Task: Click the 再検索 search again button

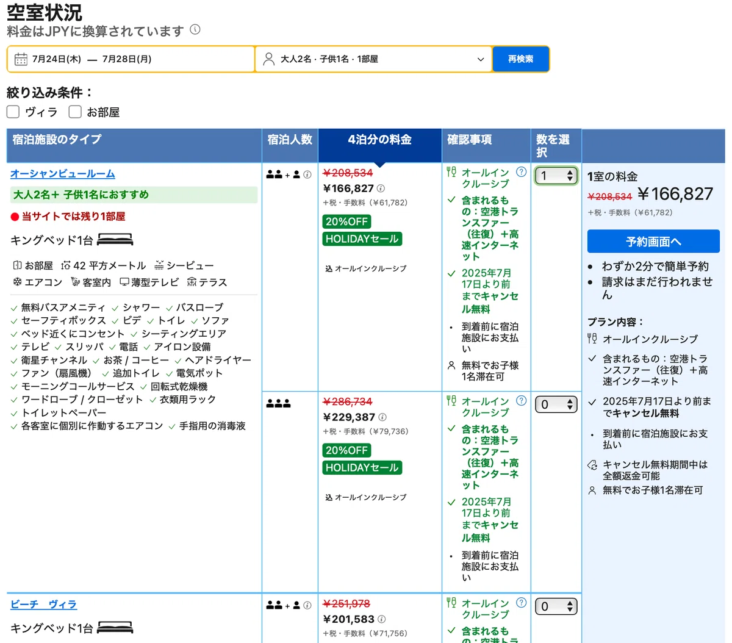Action: point(521,59)
